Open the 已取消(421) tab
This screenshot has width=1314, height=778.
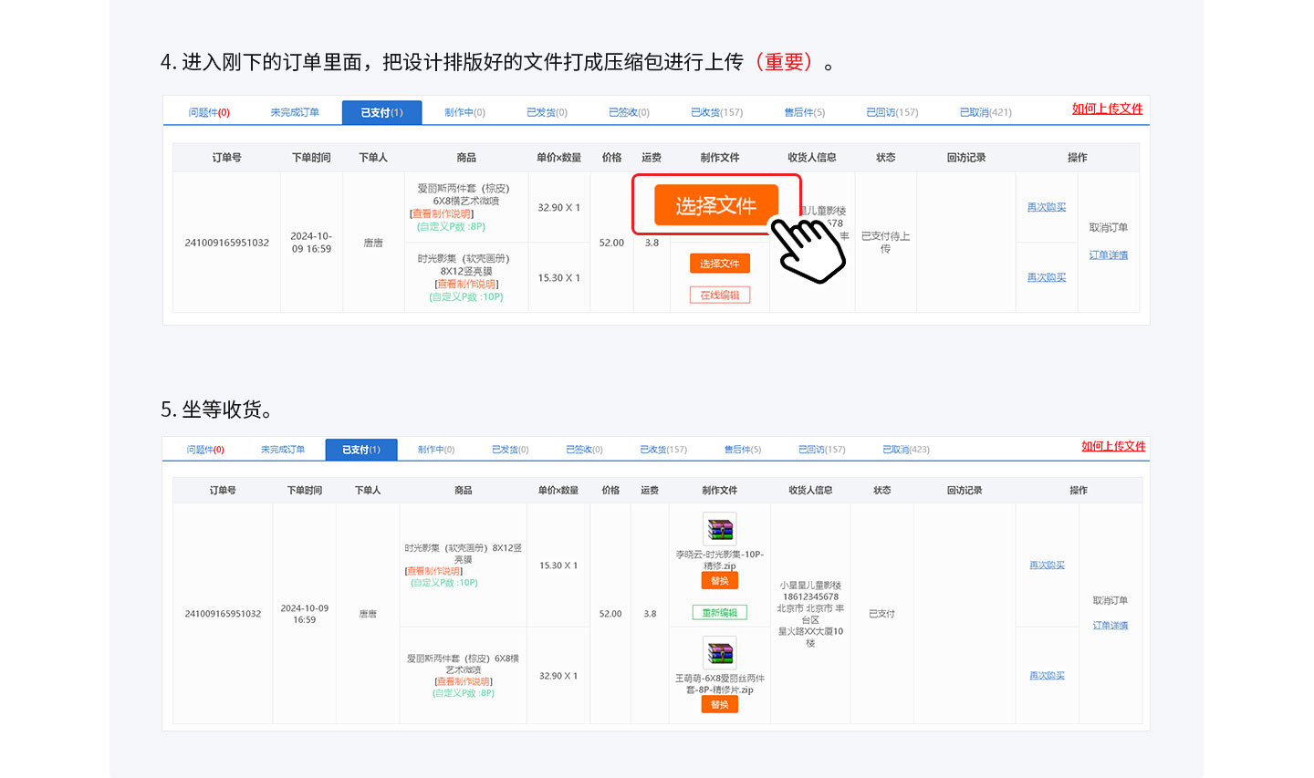tap(985, 112)
